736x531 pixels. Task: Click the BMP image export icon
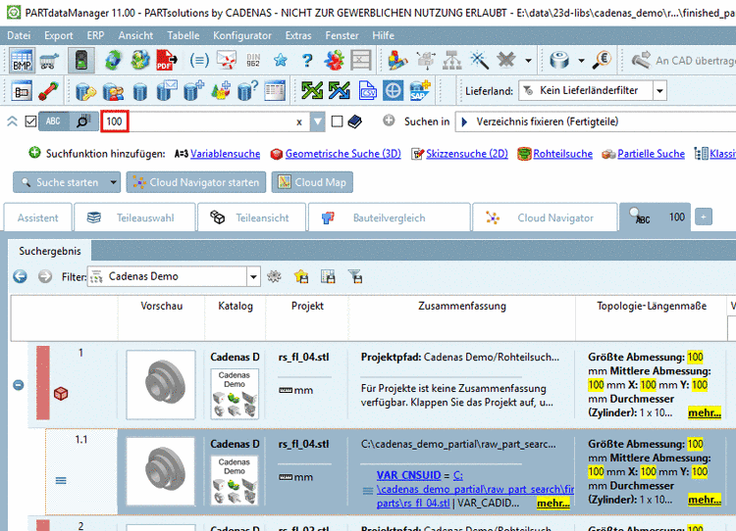point(22,61)
